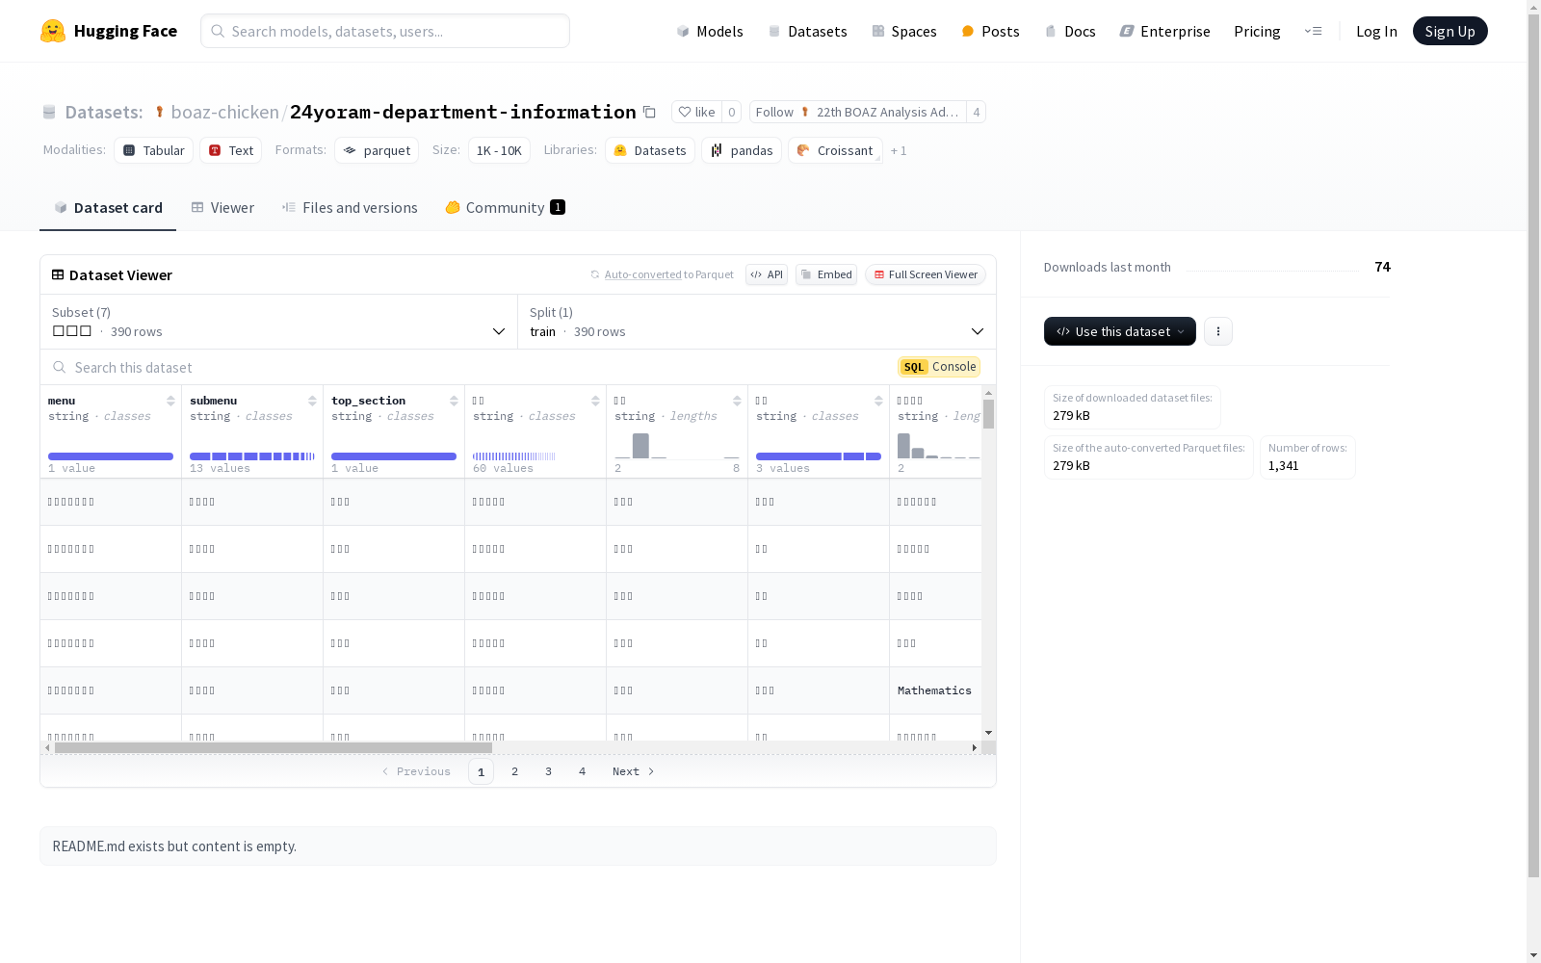This screenshot has width=1541, height=963.
Task: Click the Downloads last month count 74
Action: click(x=1382, y=267)
